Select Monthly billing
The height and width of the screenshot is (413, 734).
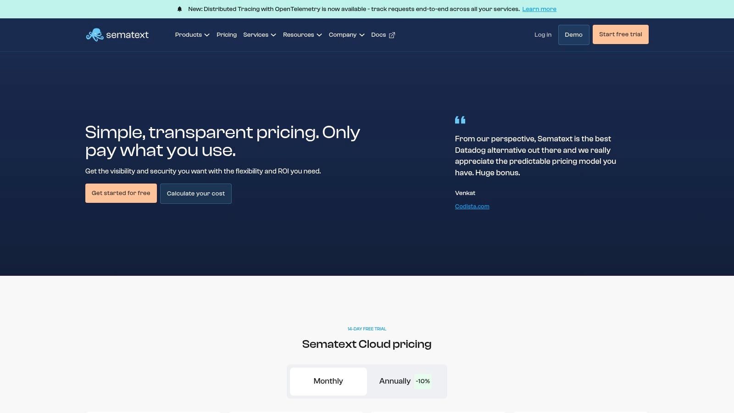[x=328, y=381]
